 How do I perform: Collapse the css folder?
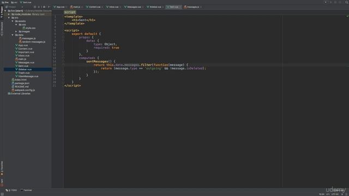(16, 24)
